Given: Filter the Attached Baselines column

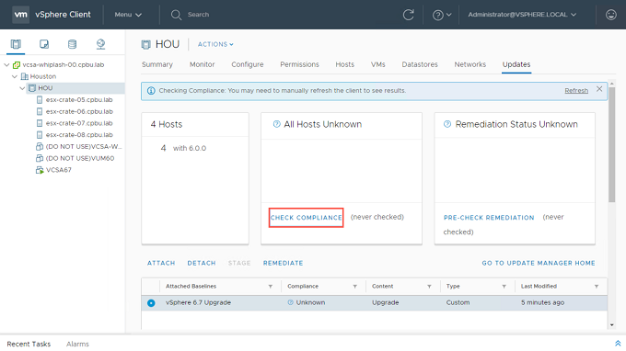Looking at the screenshot, I should coord(271,287).
